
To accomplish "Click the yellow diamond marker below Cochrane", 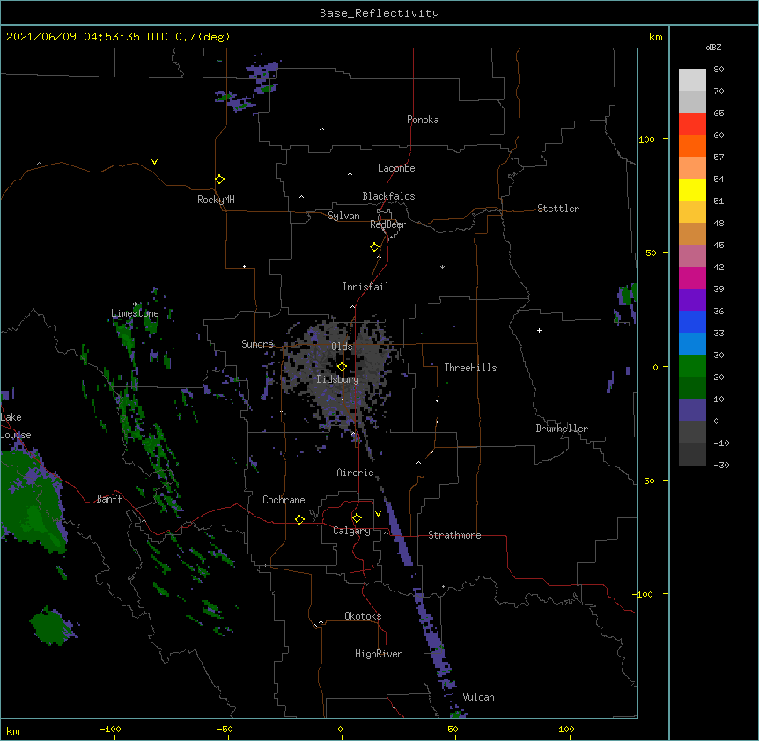I will tap(299, 519).
